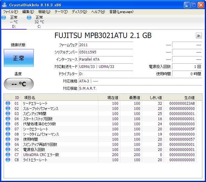Click status orb for ID C8 ライトエラーレート

tap(8, 160)
